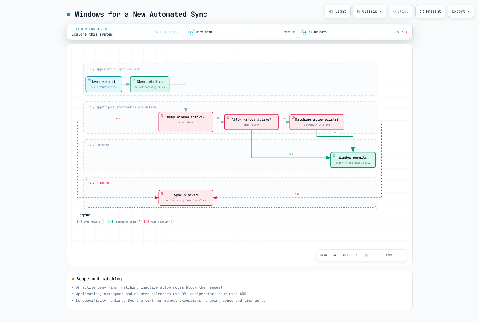Click the 'Explore this system' text
This screenshot has width=479, height=323.
click(92, 34)
